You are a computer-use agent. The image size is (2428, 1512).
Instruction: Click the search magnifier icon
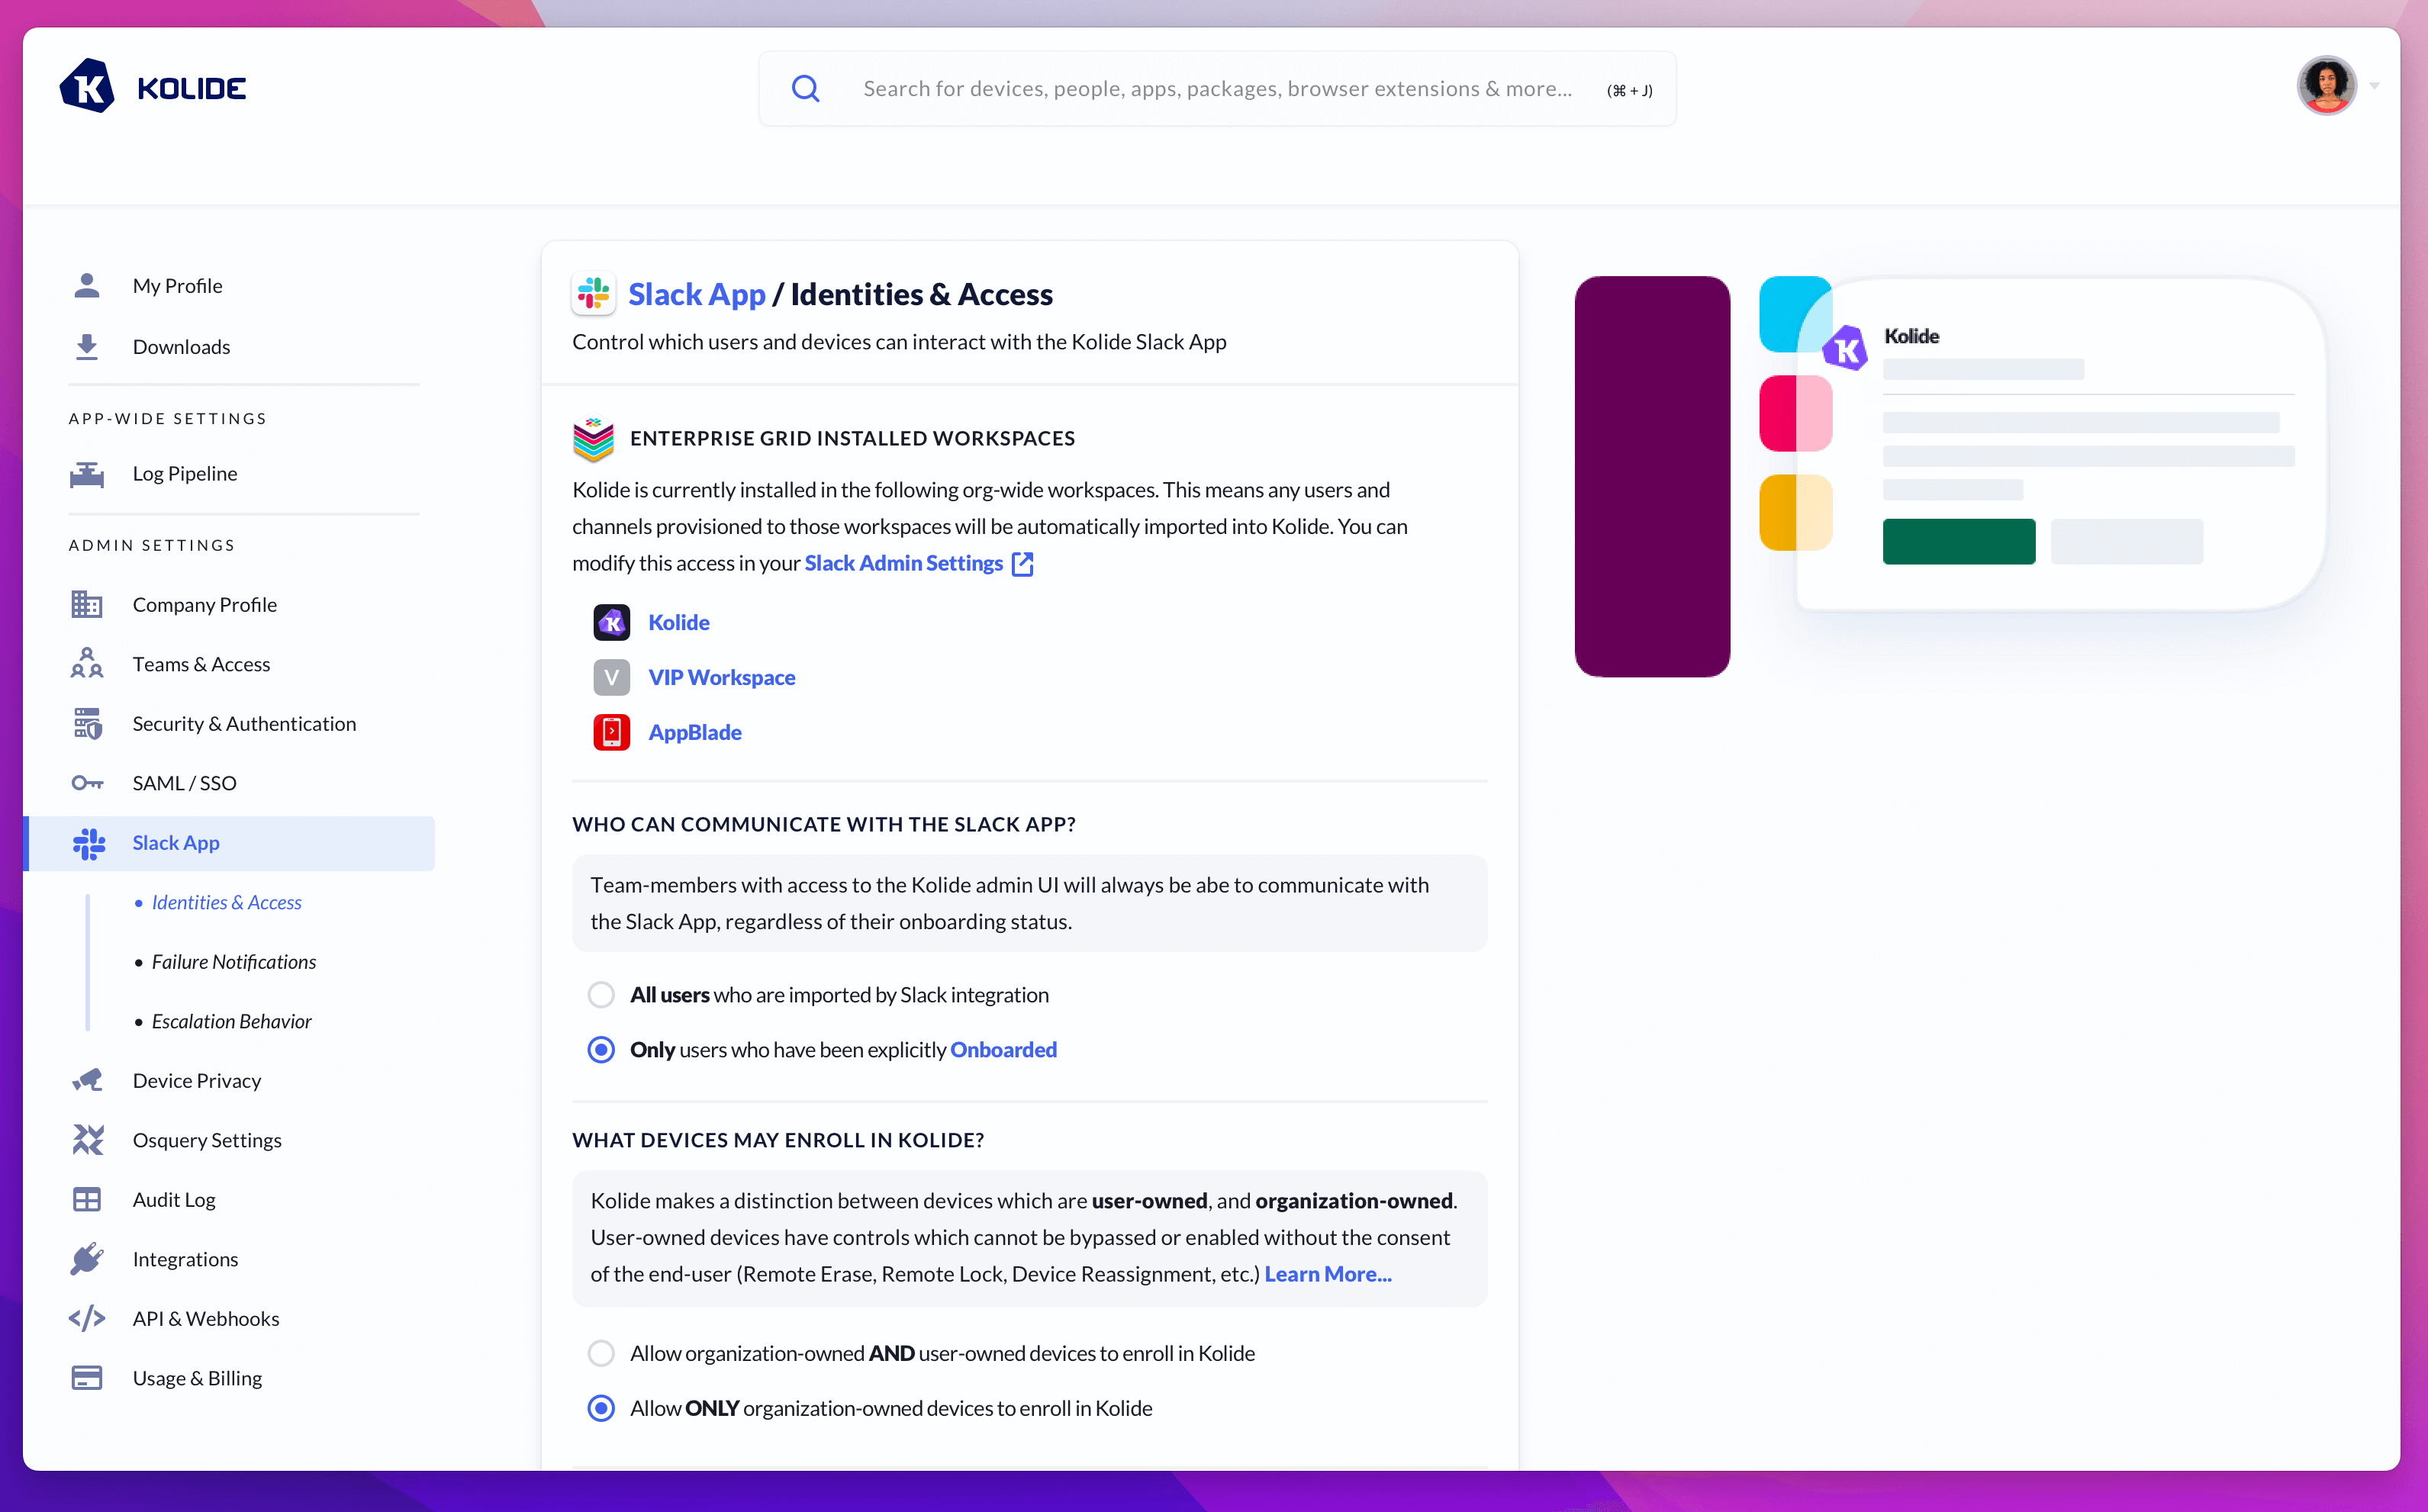click(805, 89)
